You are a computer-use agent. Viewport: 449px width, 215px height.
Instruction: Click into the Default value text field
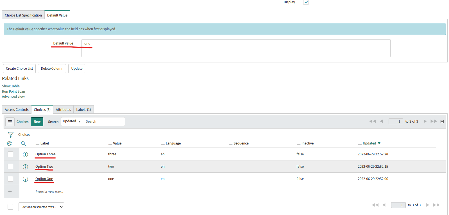[235, 48]
